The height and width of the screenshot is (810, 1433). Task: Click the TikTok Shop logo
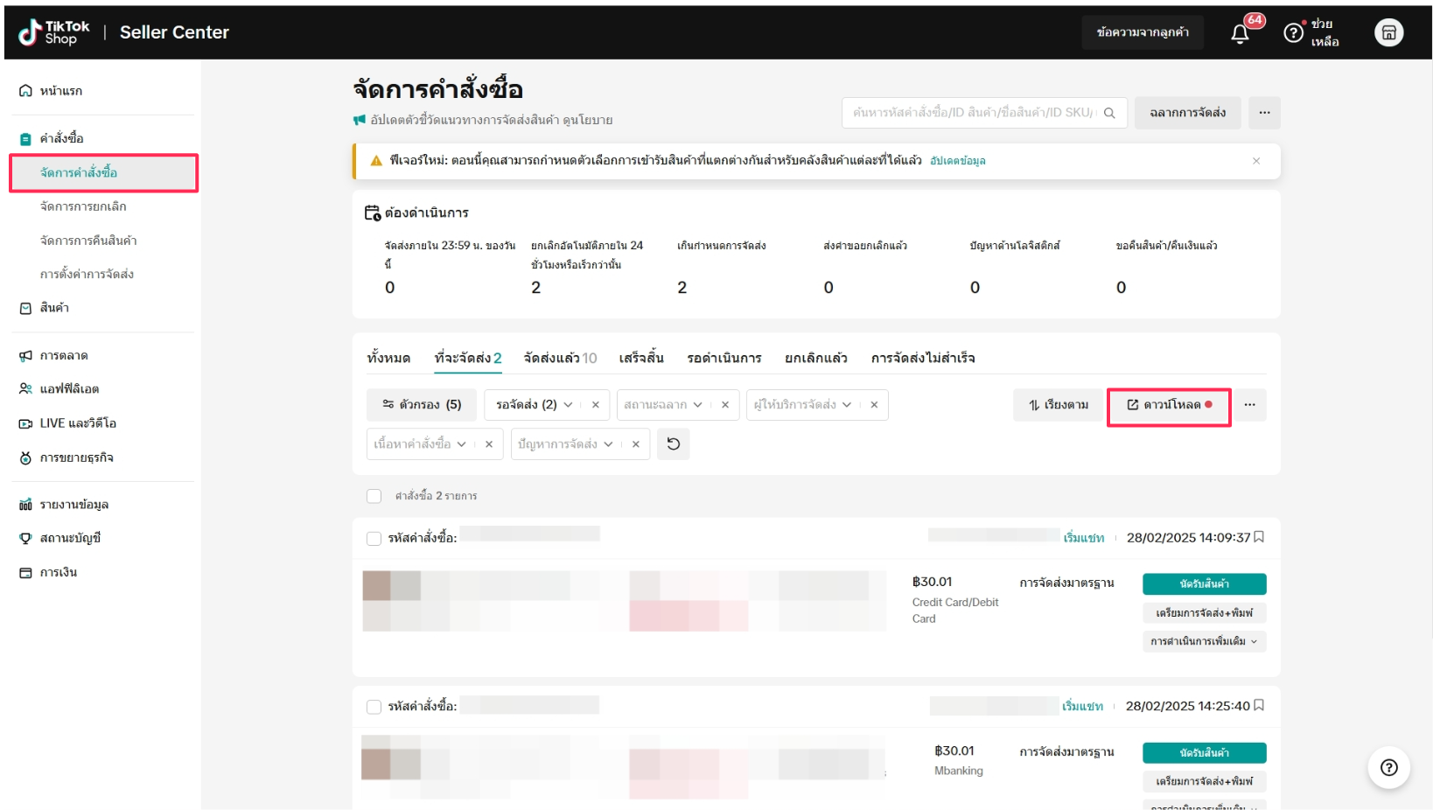pos(54,32)
